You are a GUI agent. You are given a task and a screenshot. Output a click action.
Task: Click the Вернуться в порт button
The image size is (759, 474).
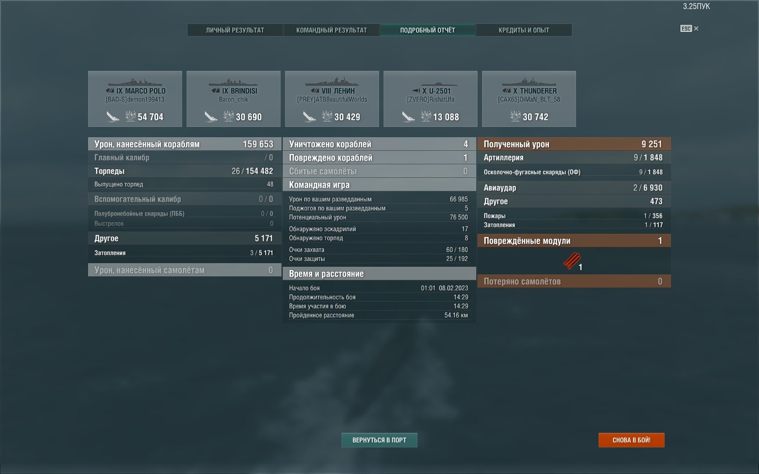(x=379, y=440)
